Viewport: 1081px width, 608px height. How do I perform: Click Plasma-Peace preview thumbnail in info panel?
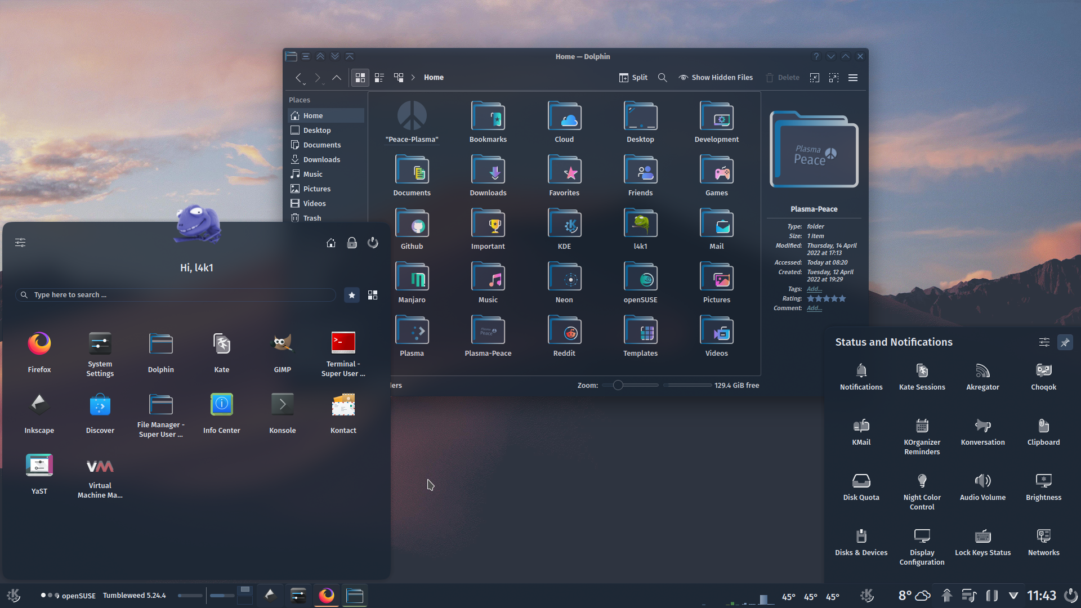tap(814, 150)
